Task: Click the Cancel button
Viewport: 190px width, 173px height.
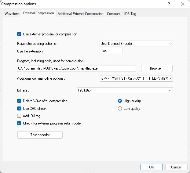Action: pos(176,167)
